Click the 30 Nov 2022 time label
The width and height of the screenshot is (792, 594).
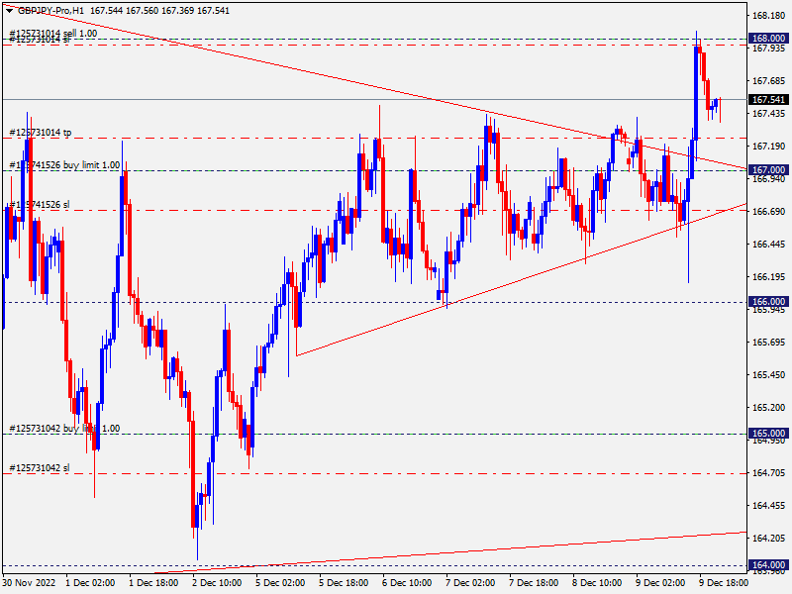pos(29,582)
